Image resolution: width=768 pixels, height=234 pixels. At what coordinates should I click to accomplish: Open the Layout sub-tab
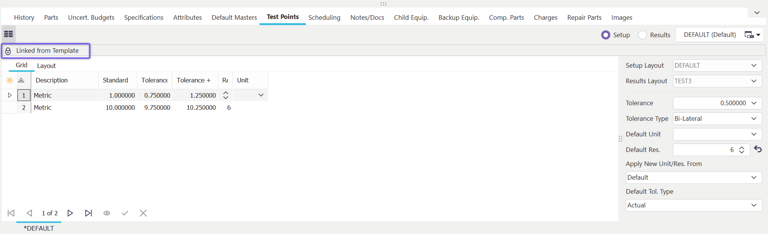(x=46, y=66)
